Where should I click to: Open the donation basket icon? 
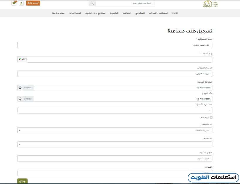[x=14, y=3]
